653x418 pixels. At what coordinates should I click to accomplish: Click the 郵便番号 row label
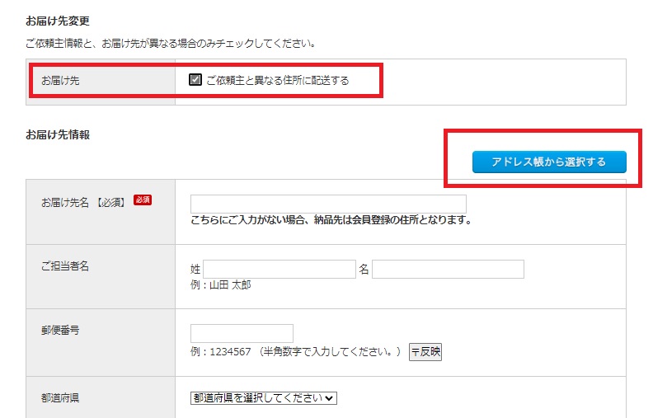60,330
